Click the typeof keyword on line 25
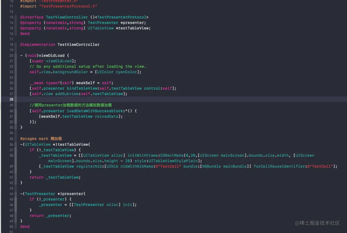The width and height of the screenshot is (347, 233). [x=53, y=83]
